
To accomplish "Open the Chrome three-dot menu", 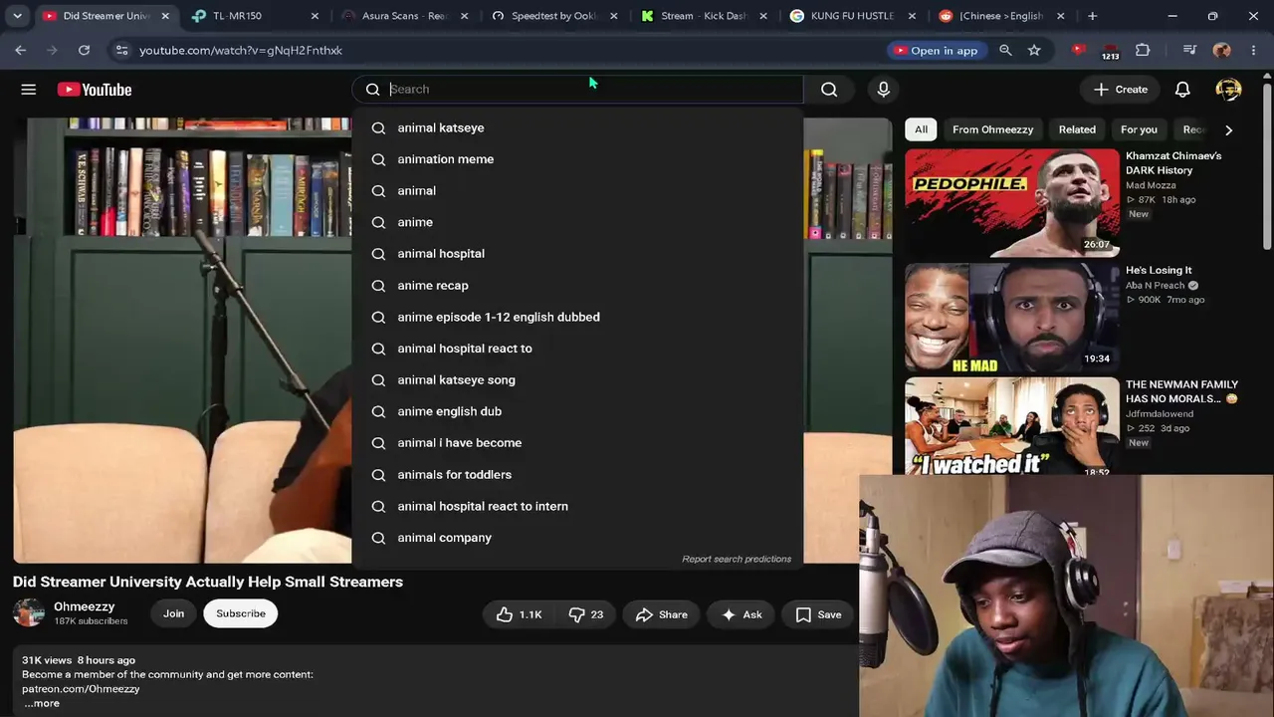I will pyautogui.click(x=1253, y=50).
